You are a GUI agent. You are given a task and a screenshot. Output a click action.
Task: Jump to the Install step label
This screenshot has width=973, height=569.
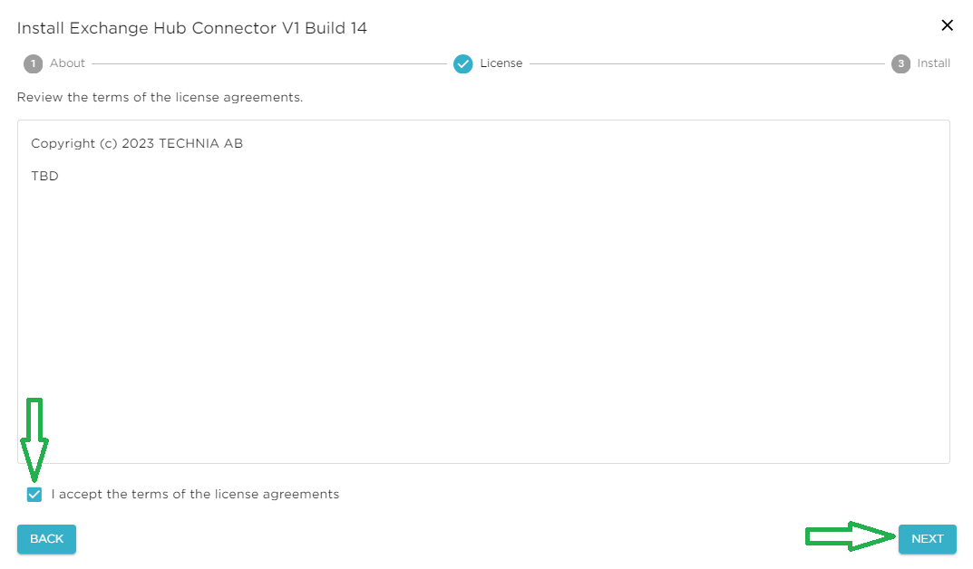pos(933,63)
